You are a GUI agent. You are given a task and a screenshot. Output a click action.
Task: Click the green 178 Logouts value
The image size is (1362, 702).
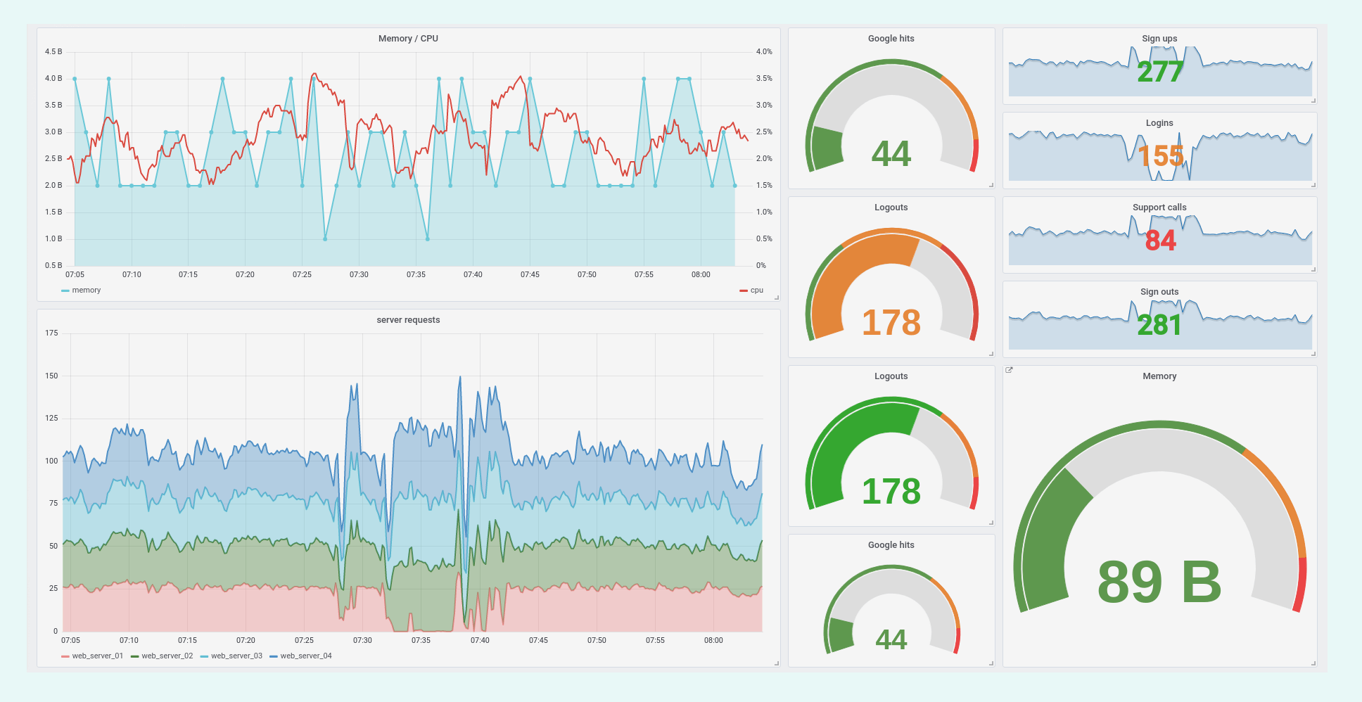(x=891, y=492)
